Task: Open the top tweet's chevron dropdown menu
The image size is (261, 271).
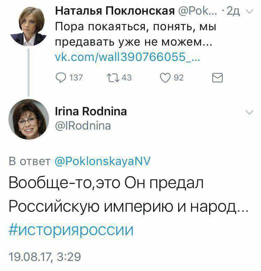Action: click(x=250, y=11)
